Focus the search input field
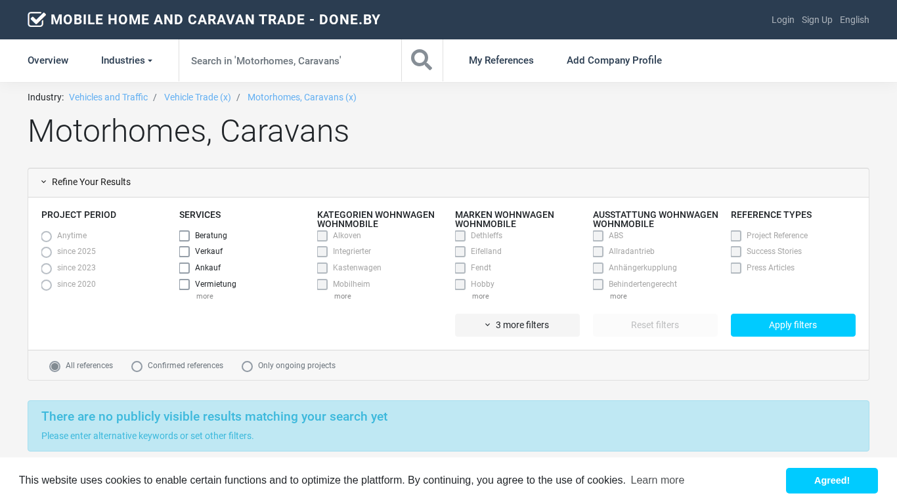 click(x=290, y=60)
